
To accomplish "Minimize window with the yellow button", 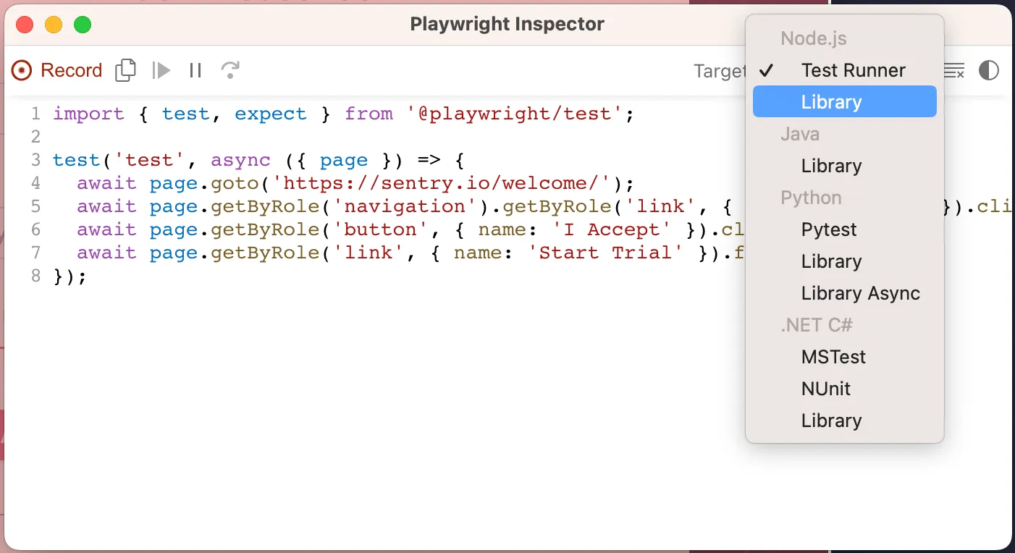I will point(53,24).
